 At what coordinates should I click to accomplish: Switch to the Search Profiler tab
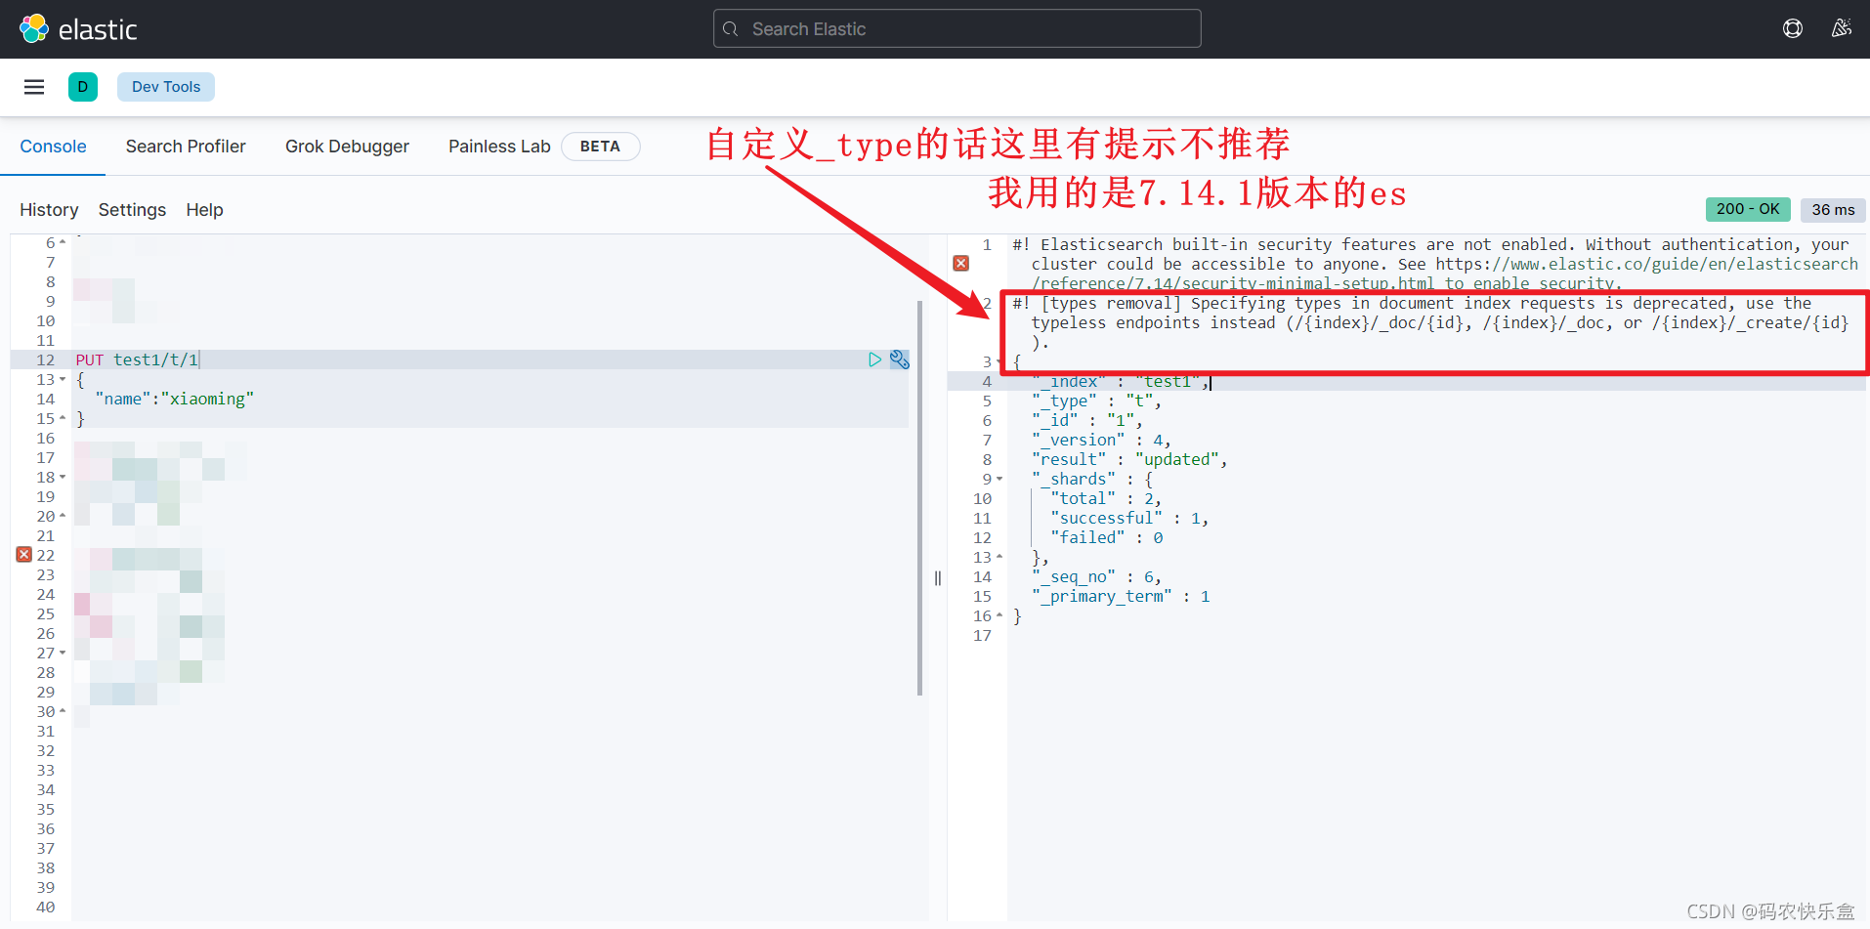pos(186,147)
